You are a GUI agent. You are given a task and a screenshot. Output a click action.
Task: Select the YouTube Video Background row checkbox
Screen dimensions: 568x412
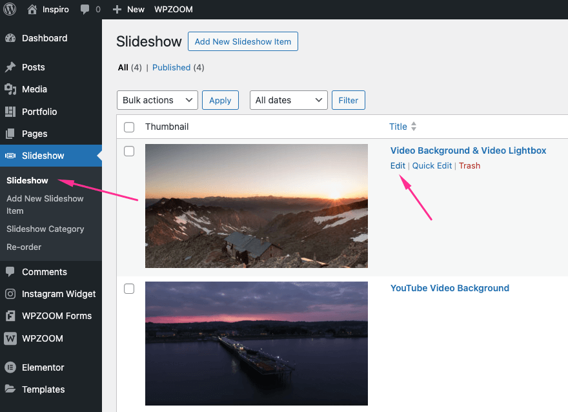129,289
